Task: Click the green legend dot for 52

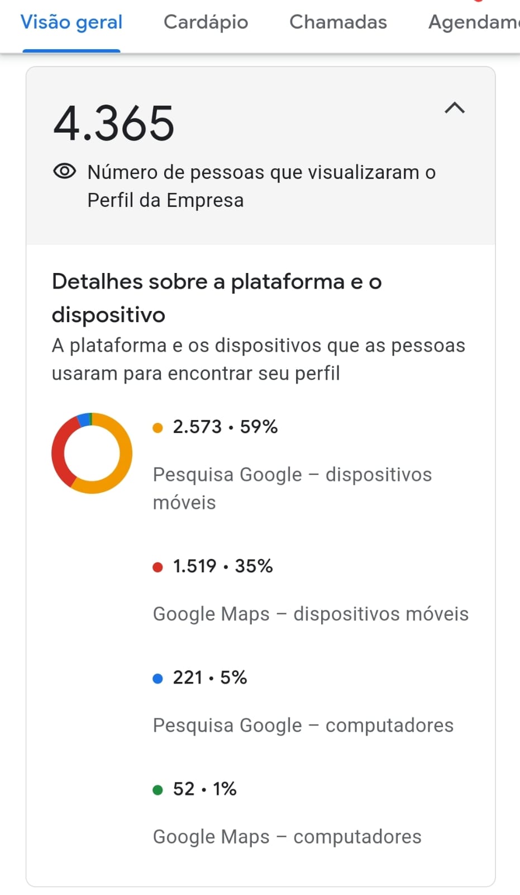Action: tap(158, 790)
